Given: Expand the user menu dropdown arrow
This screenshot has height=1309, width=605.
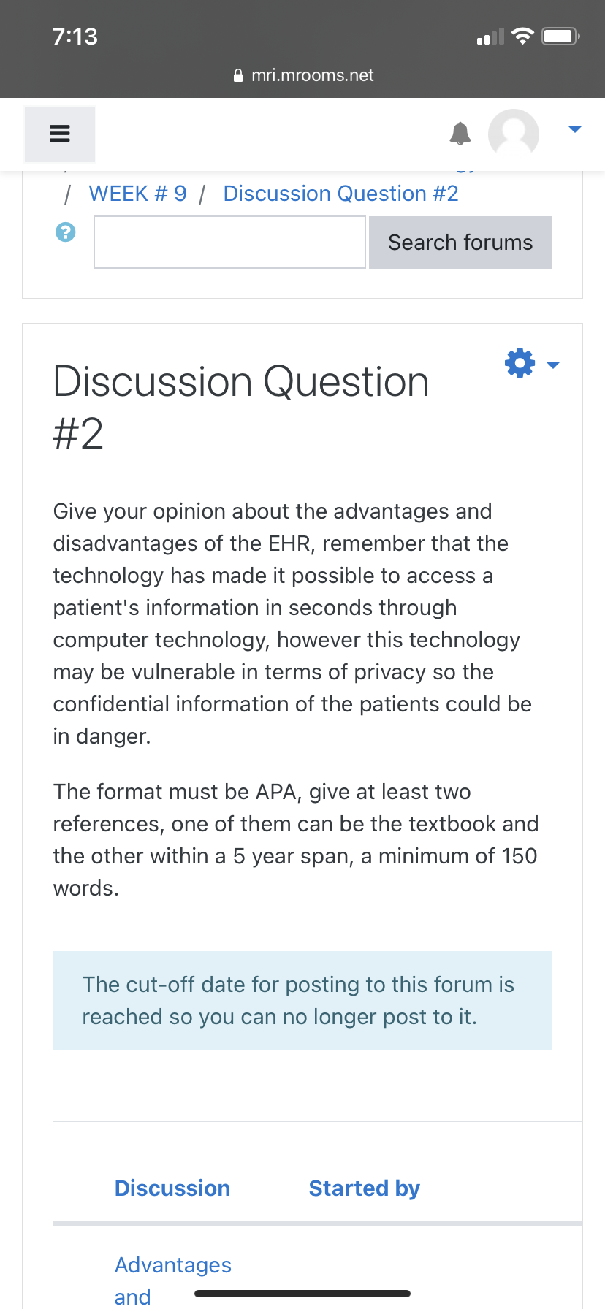Looking at the screenshot, I should click(x=575, y=129).
